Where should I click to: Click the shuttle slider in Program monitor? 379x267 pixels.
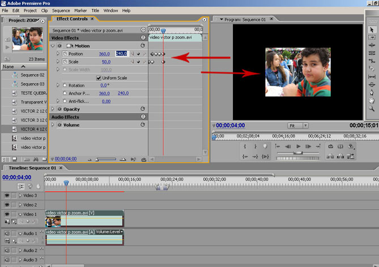(297, 153)
